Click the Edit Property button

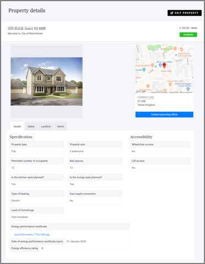click(185, 13)
